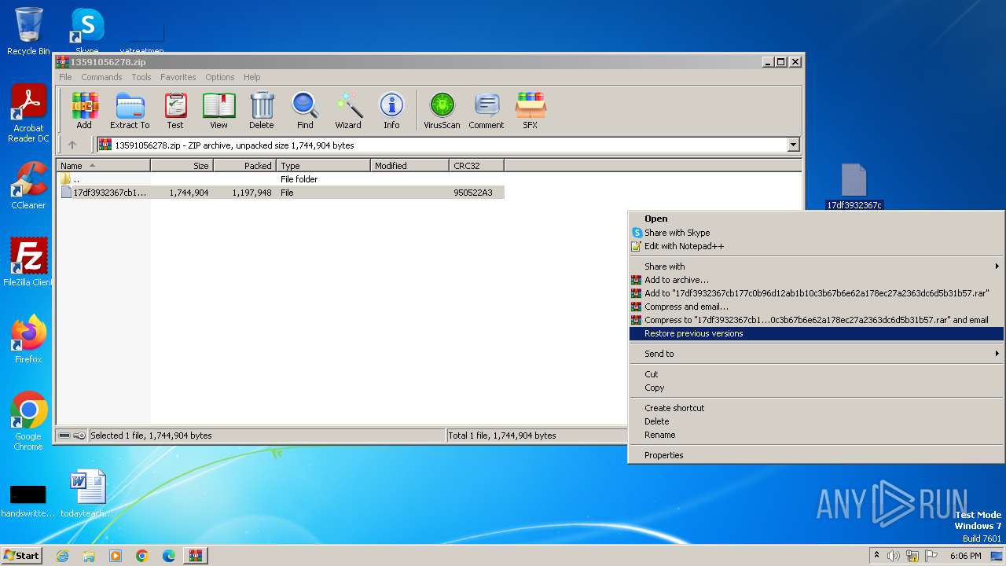Click the WinRAR taskbar button

196,556
